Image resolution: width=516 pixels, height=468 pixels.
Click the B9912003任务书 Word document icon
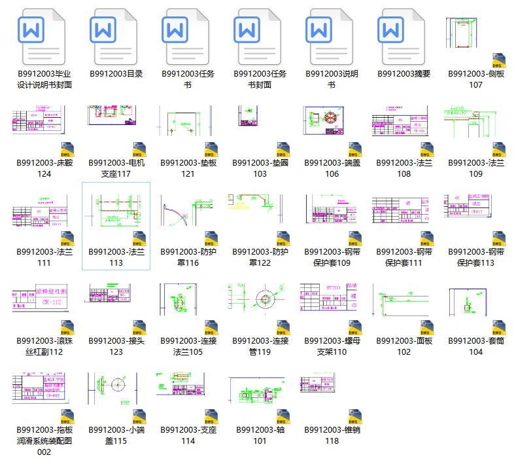coord(186,37)
